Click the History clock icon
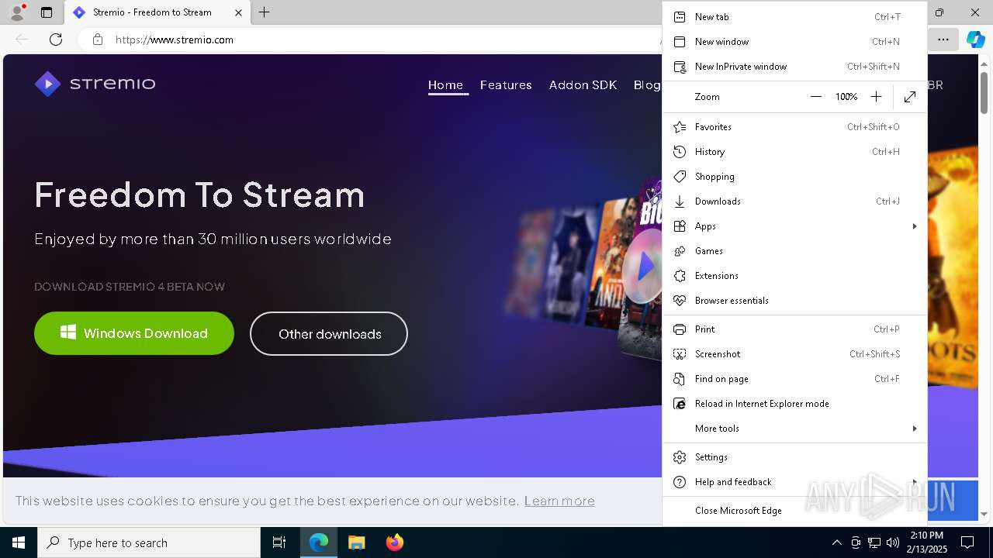 coord(680,152)
